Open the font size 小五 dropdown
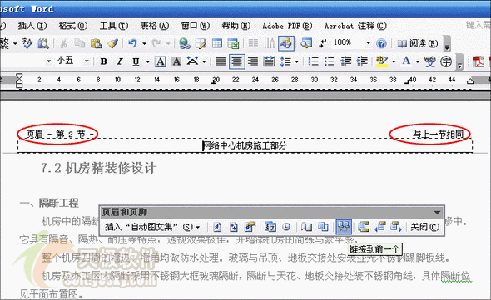This screenshot has height=300, width=491. coord(87,61)
